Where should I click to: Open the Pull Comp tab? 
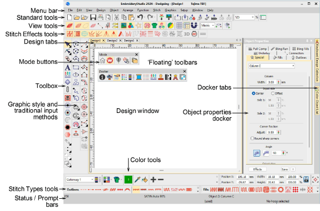[258, 49]
